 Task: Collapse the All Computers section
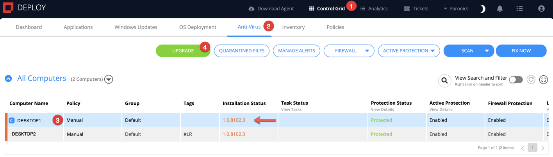(x=8, y=79)
